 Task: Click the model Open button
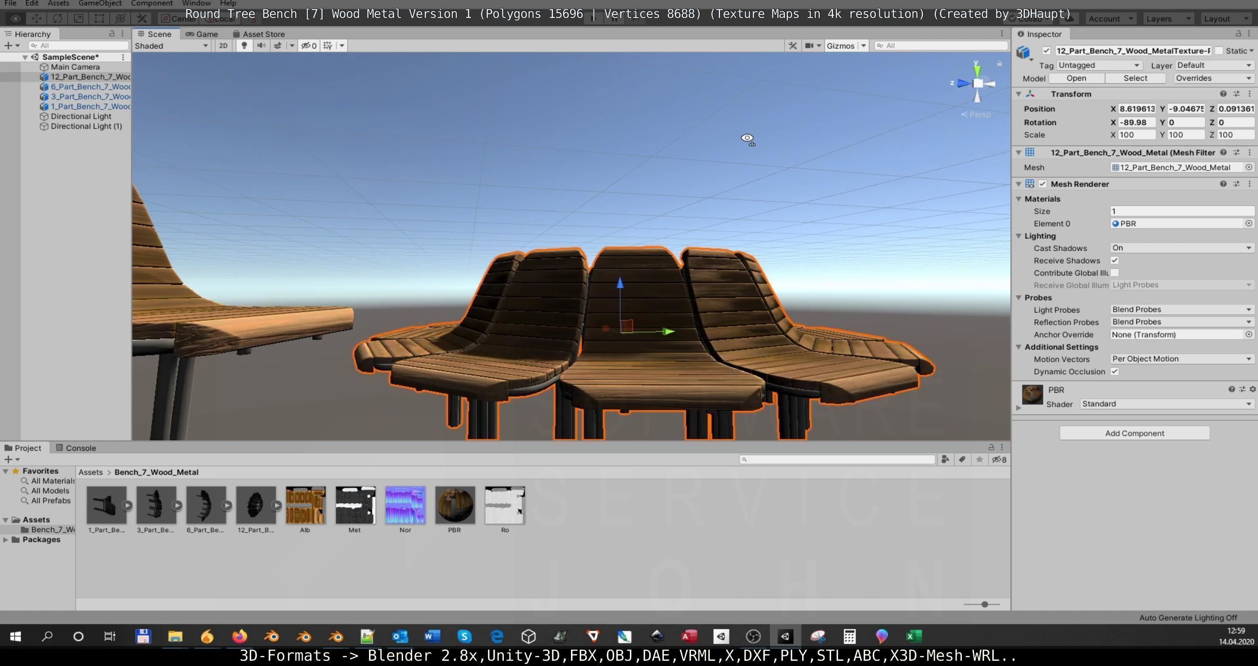point(1076,78)
